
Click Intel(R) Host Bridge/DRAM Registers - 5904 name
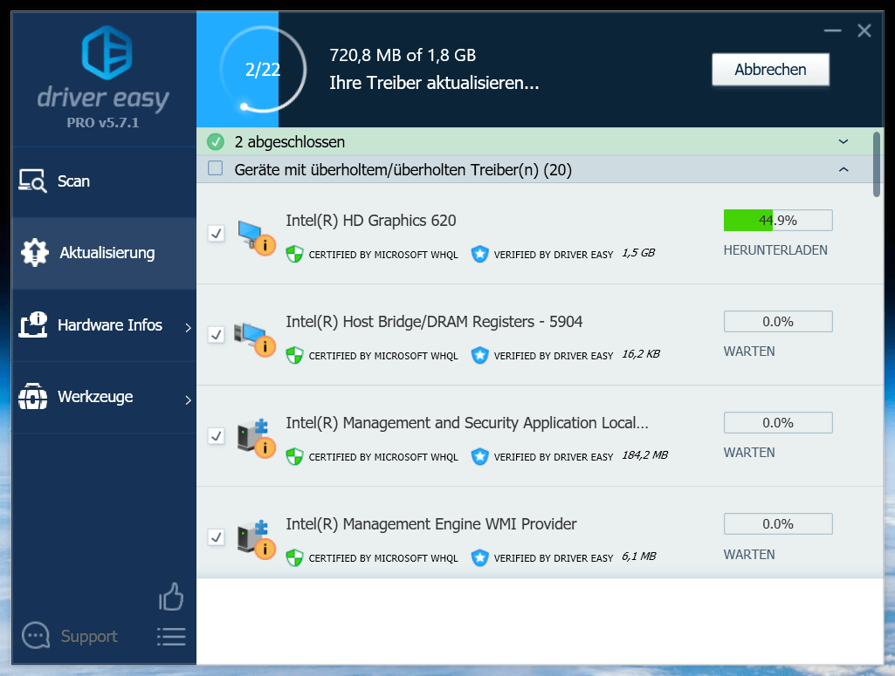pyautogui.click(x=434, y=322)
